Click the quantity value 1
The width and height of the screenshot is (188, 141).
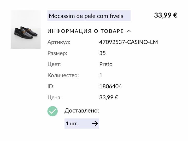tap(101, 75)
